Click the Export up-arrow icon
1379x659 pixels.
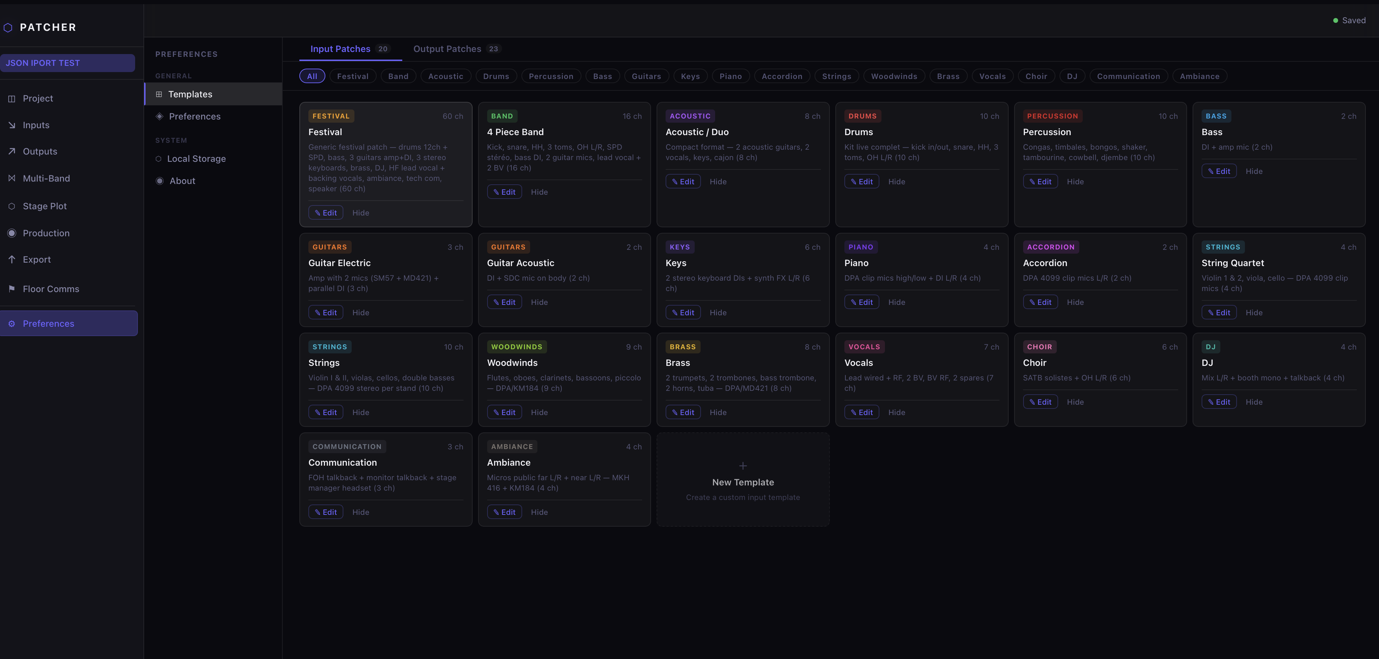[12, 259]
